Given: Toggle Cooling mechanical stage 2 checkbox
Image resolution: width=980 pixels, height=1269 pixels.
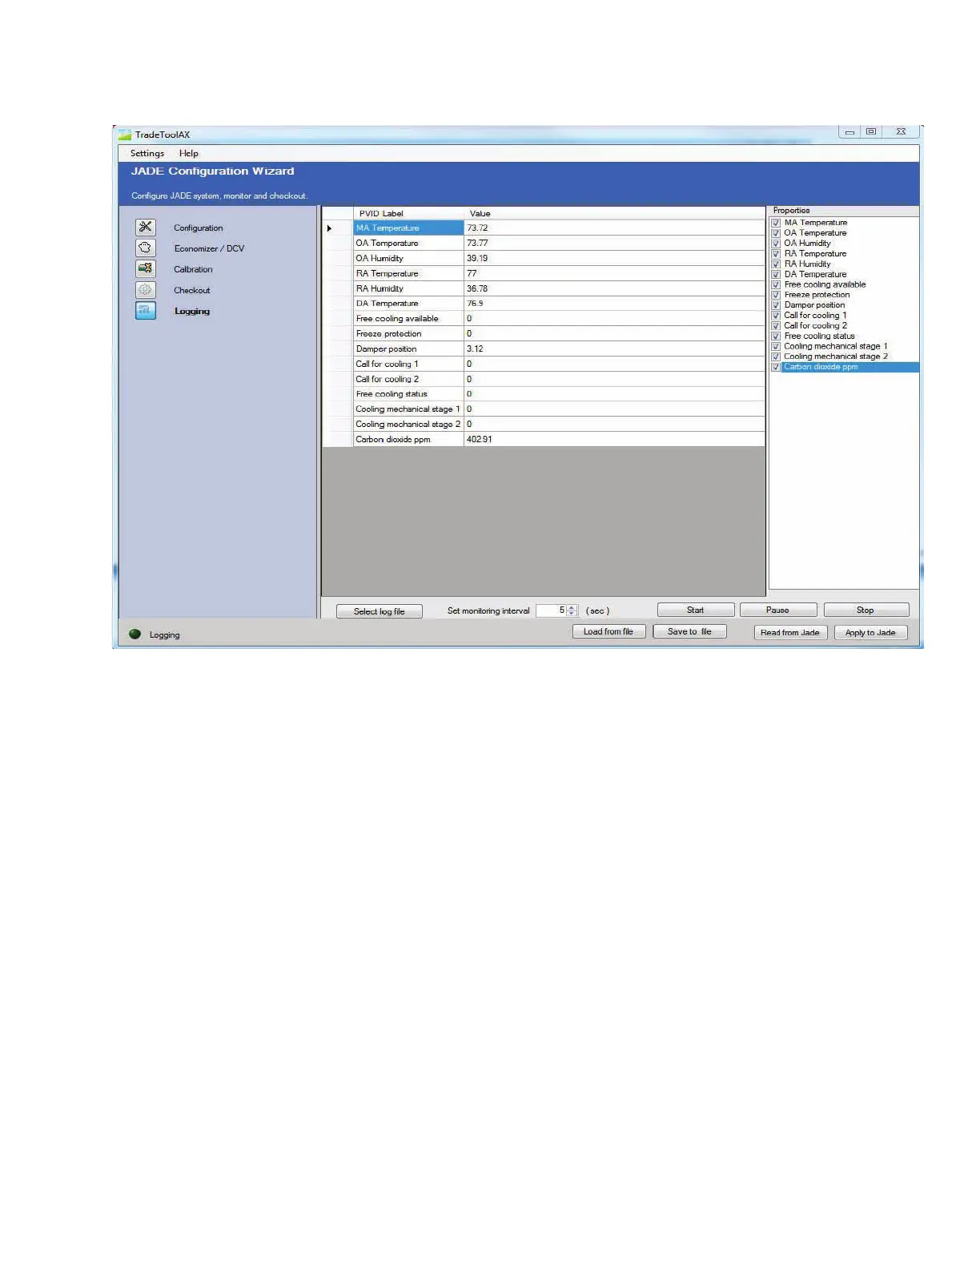Looking at the screenshot, I should (x=776, y=357).
